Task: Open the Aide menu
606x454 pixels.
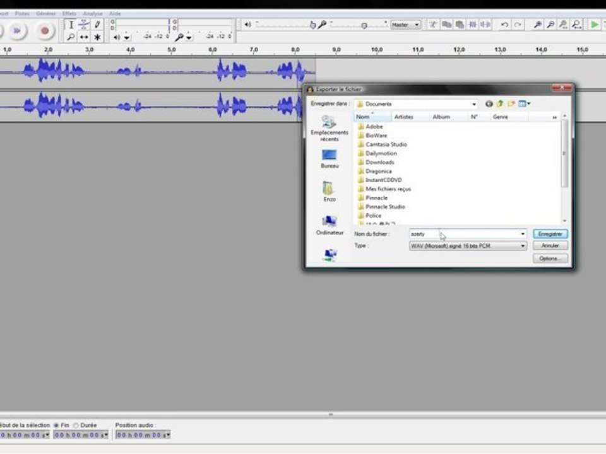Action: click(x=115, y=13)
